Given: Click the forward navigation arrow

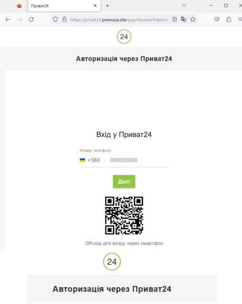Looking at the screenshot, I should coord(19,19).
